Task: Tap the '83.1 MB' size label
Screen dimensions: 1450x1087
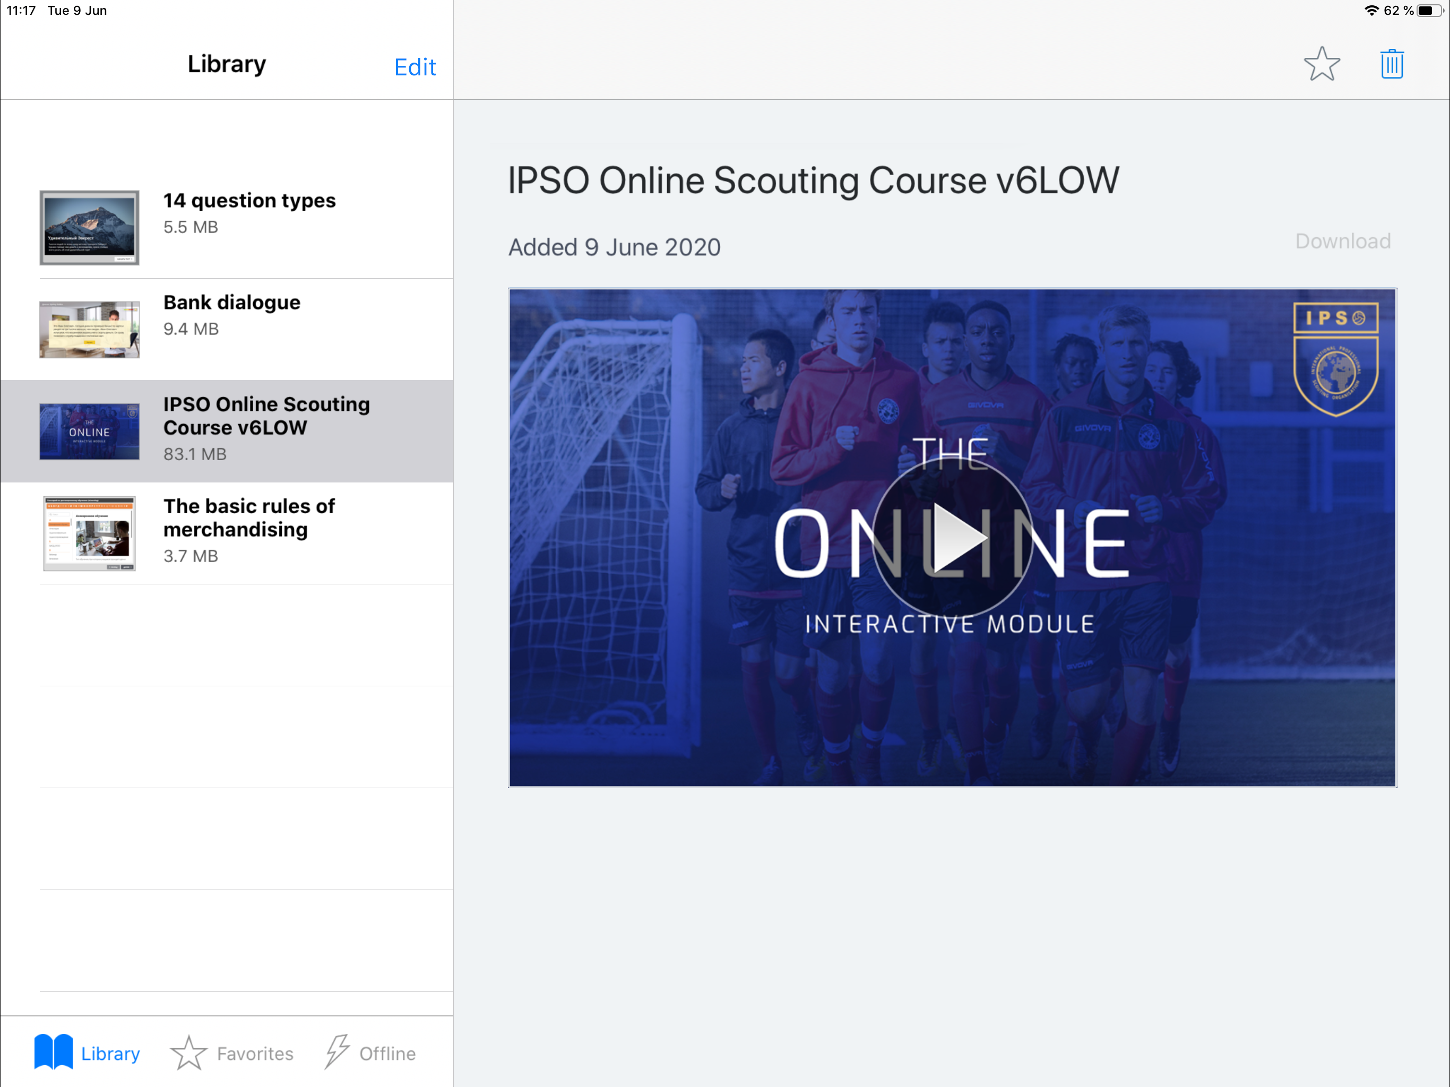Action: pyautogui.click(x=195, y=454)
